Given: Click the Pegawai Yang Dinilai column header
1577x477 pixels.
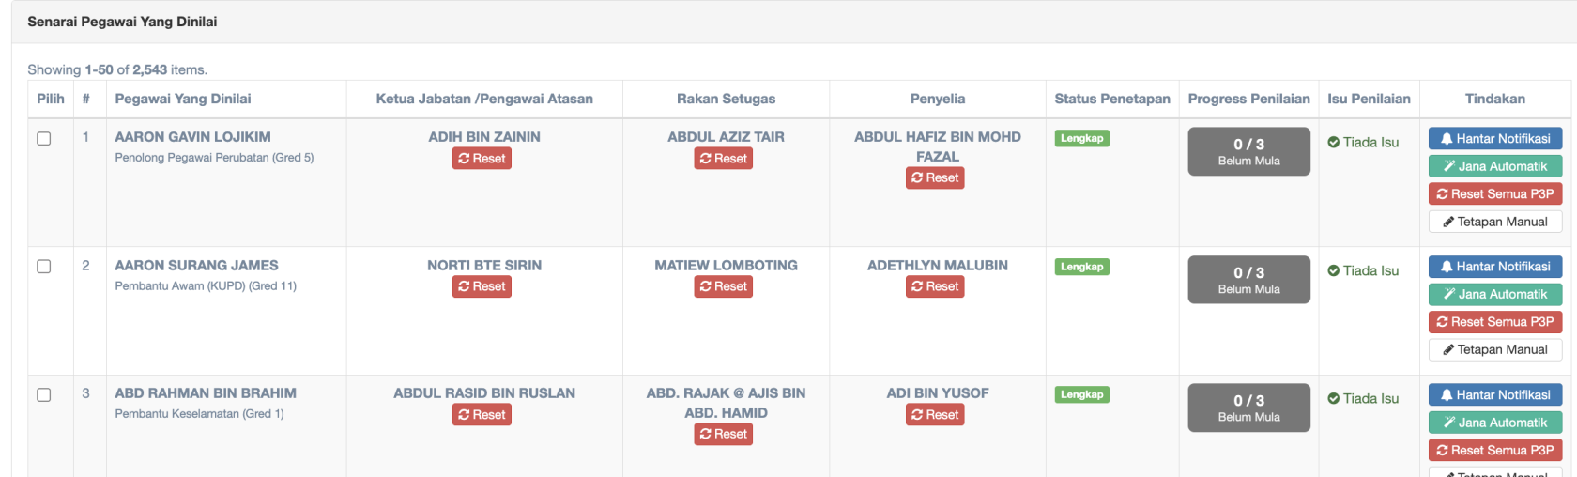Looking at the screenshot, I should pyautogui.click(x=183, y=99).
